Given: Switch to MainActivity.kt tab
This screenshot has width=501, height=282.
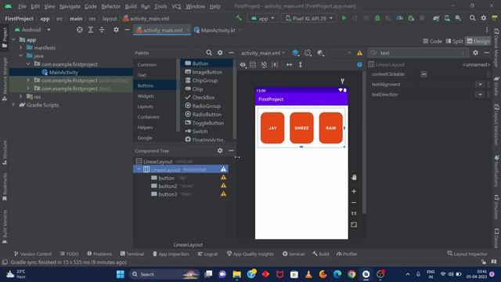Looking at the screenshot, I should [x=217, y=31].
